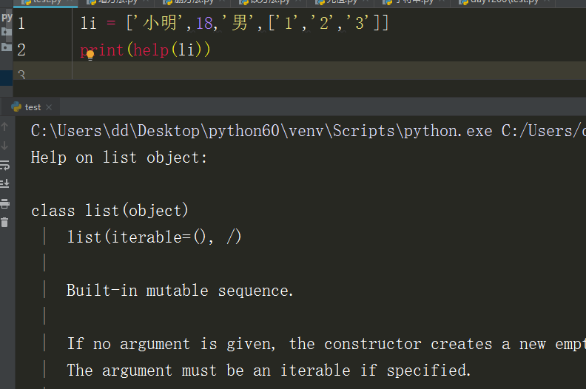Click 'class list(object)' output line

(110, 210)
